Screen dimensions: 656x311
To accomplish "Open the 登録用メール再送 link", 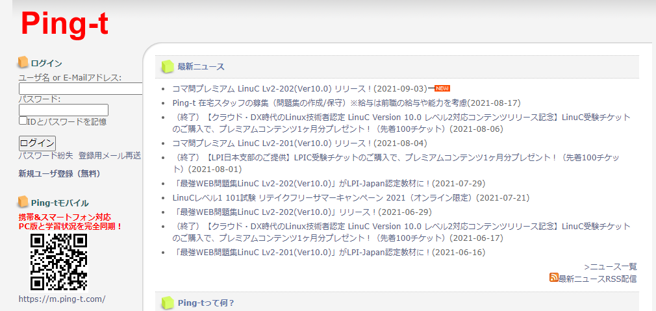I will coord(110,156).
